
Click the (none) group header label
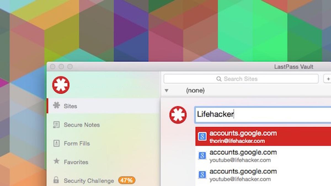pyautogui.click(x=195, y=90)
